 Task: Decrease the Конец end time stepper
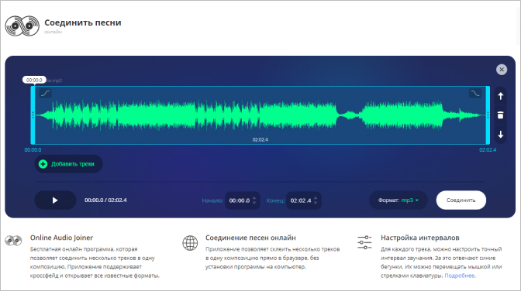coord(316,203)
